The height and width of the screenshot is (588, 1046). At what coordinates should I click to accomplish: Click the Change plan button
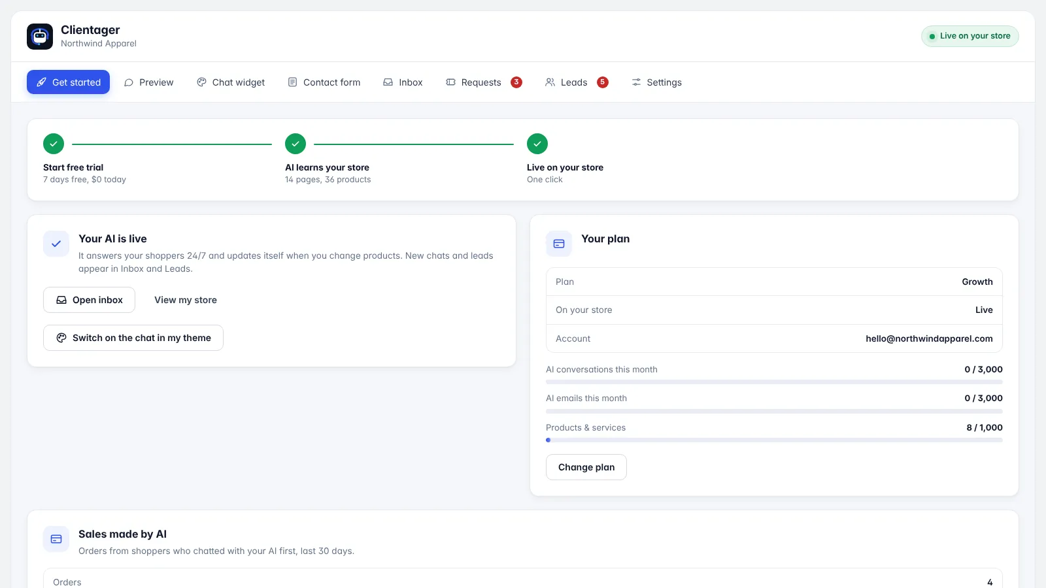coord(586,467)
